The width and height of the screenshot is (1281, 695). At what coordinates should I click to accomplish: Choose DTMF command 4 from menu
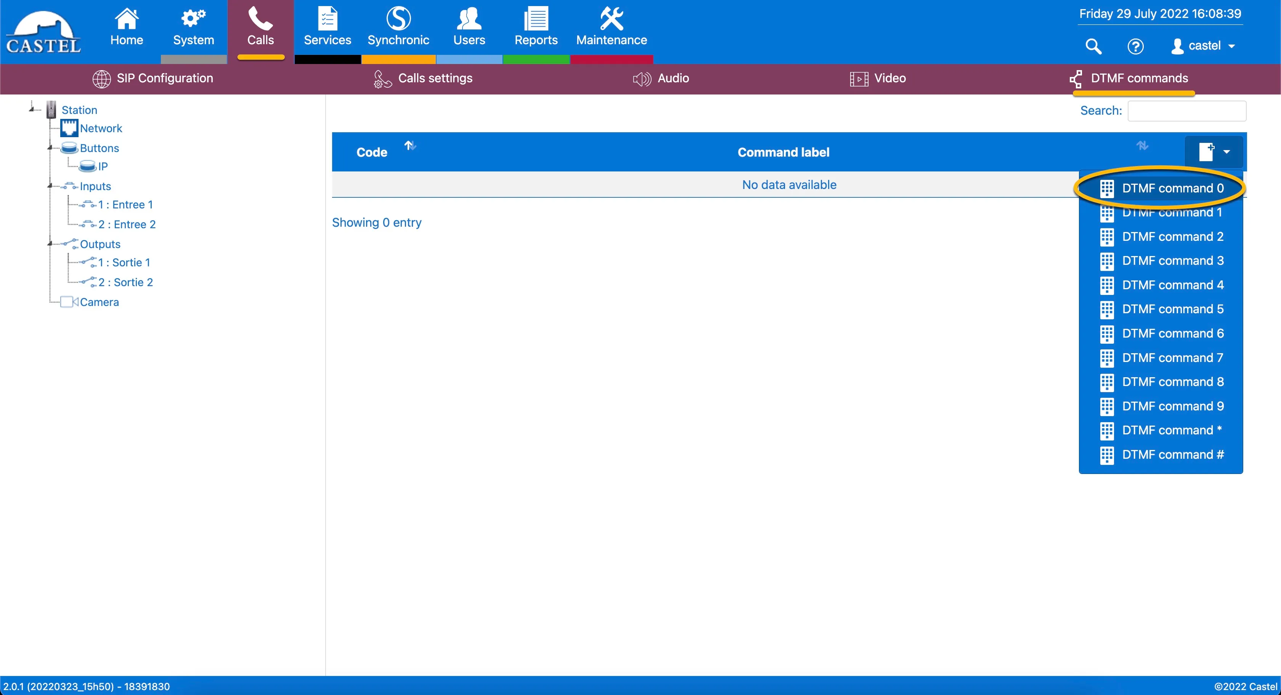[x=1161, y=285]
